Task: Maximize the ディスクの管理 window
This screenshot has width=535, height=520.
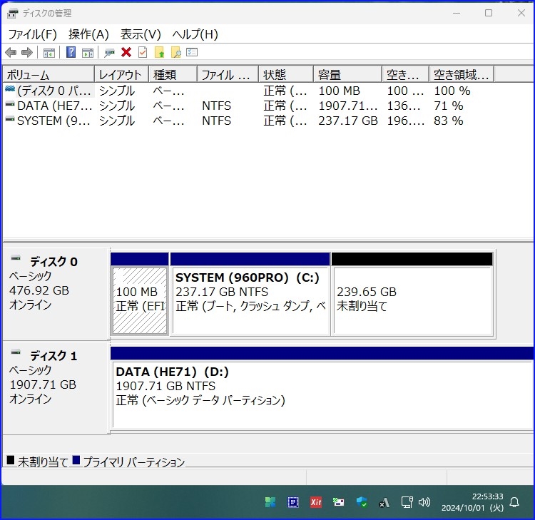Action: (489, 14)
